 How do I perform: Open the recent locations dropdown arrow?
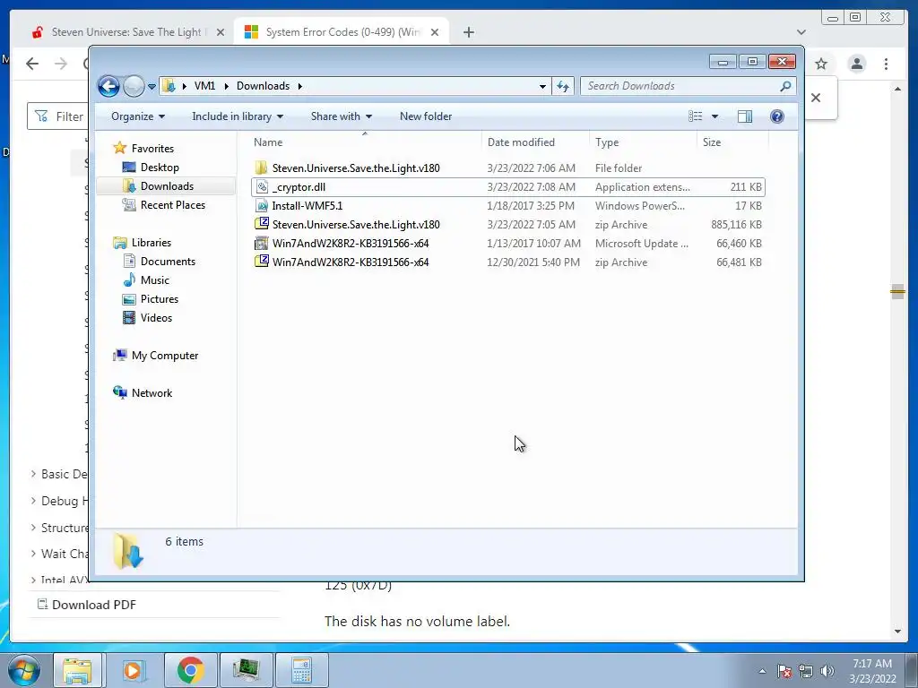coord(152,87)
